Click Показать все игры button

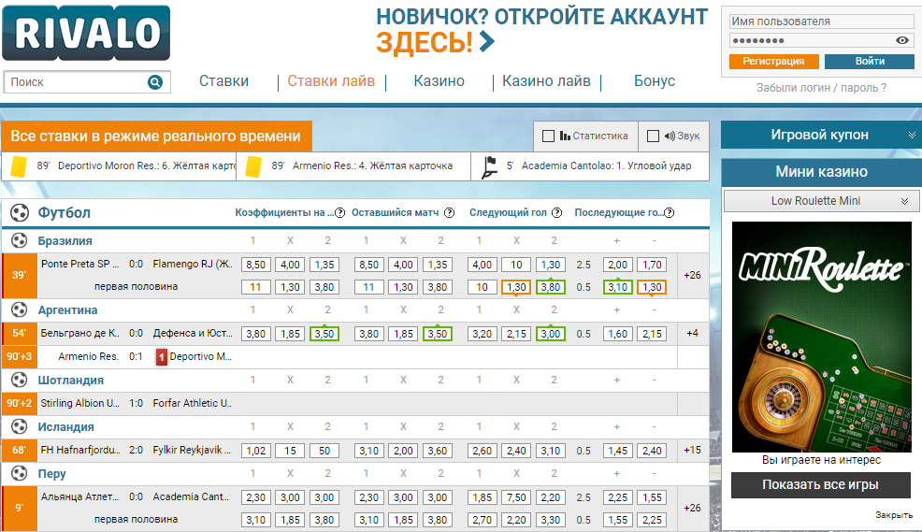(820, 485)
